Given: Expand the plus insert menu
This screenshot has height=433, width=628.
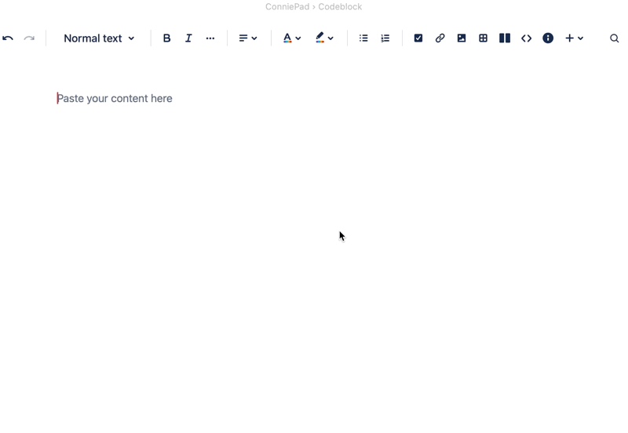Looking at the screenshot, I should tap(574, 38).
